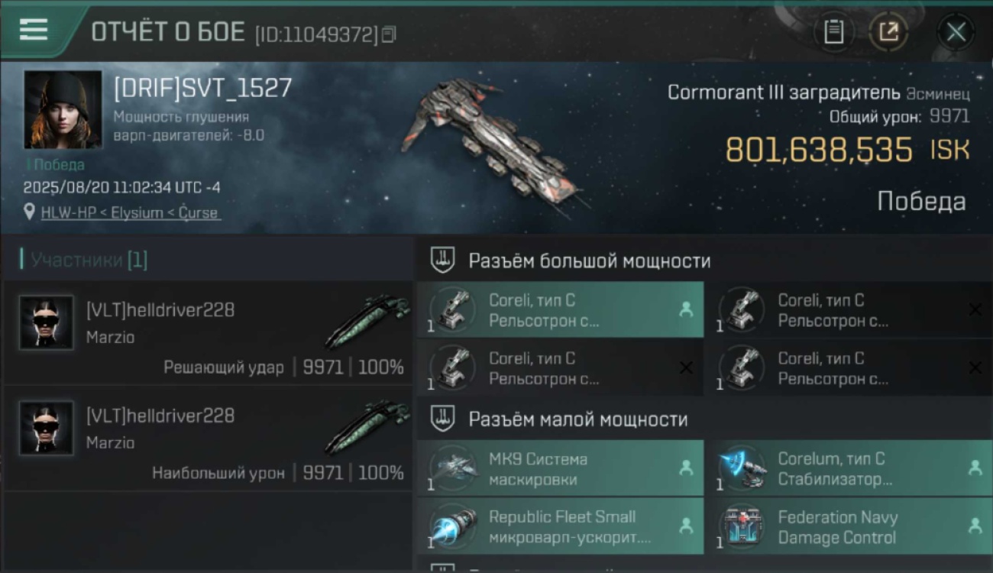The image size is (993, 573).
Task: View SVT_1527 pilot portrait
Action: pyautogui.click(x=63, y=109)
